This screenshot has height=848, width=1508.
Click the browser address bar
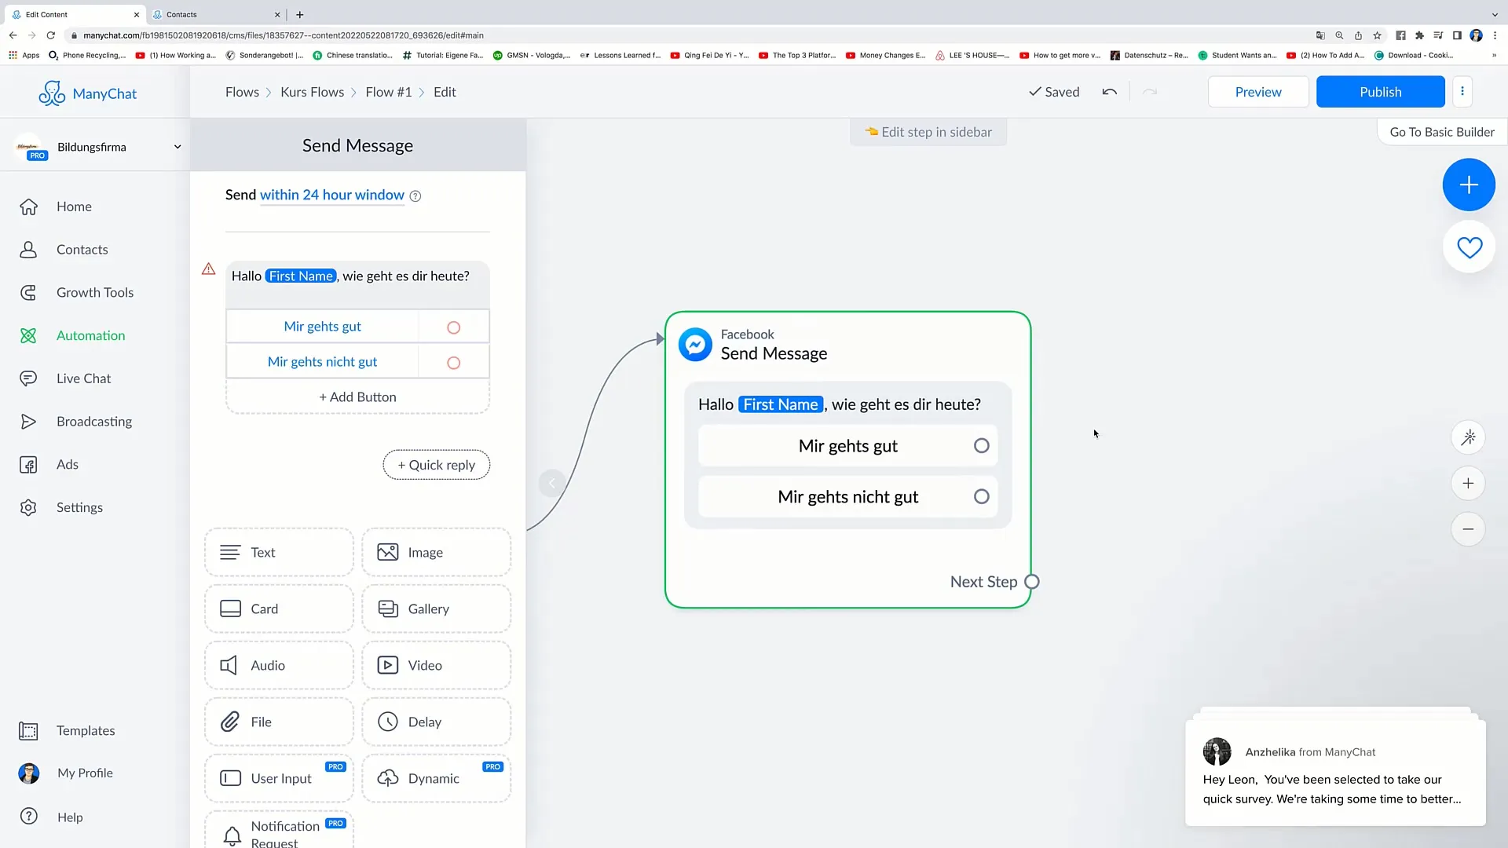683,35
